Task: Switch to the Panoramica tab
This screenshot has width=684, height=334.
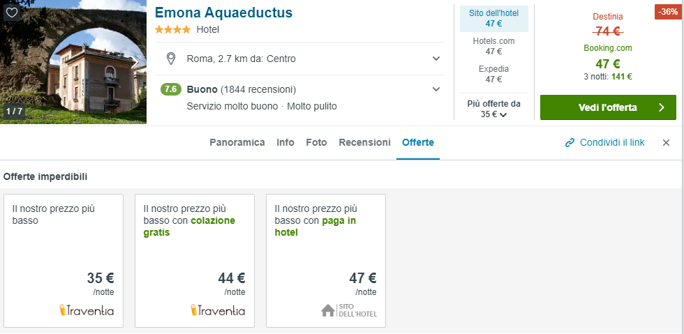Action: (237, 142)
